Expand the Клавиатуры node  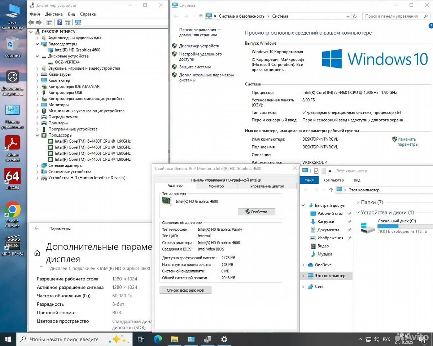37,74
